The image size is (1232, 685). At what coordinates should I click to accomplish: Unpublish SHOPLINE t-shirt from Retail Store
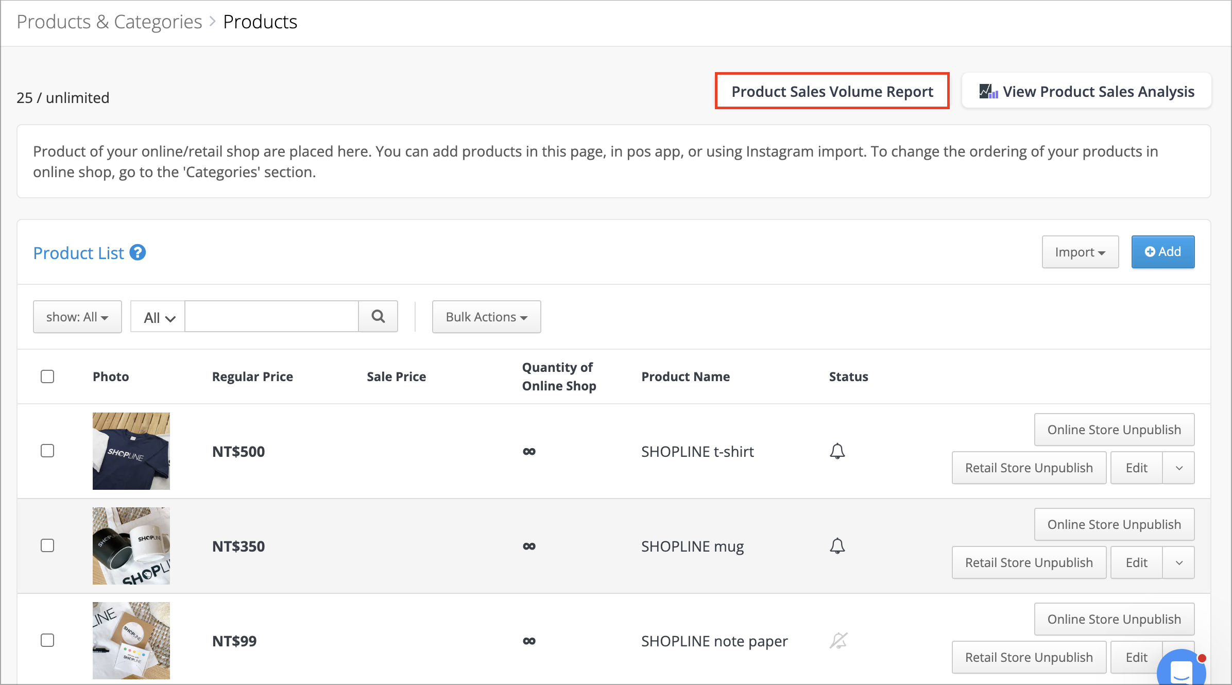point(1029,468)
